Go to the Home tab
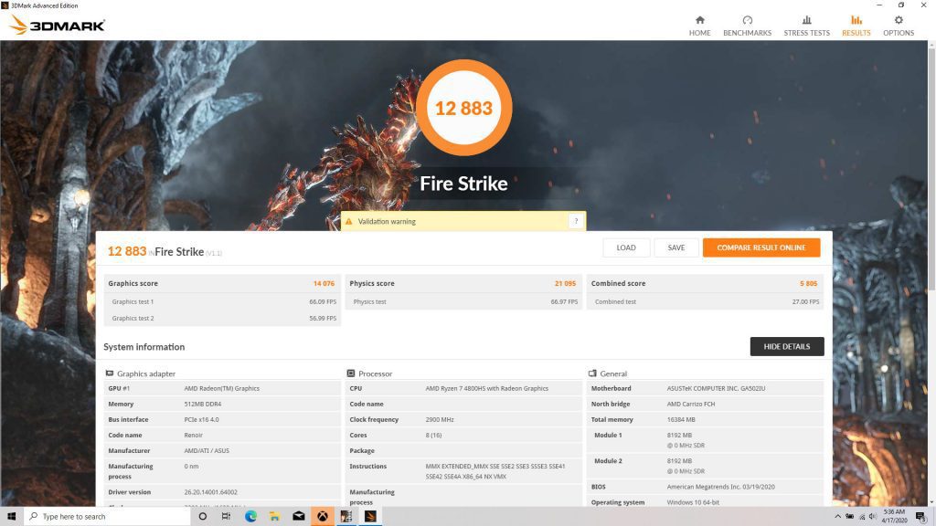This screenshot has height=526, width=936. click(699, 26)
